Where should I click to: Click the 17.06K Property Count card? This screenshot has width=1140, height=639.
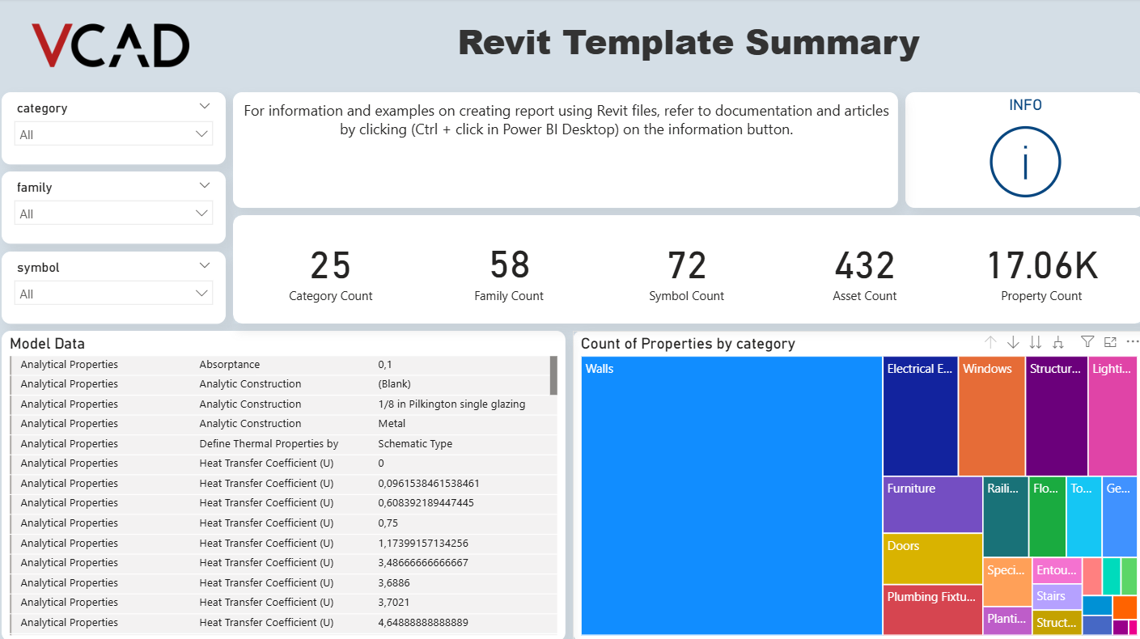click(x=1041, y=275)
